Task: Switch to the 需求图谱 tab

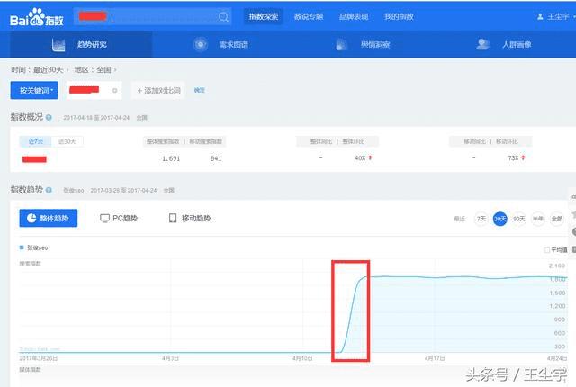Action: coord(221,44)
